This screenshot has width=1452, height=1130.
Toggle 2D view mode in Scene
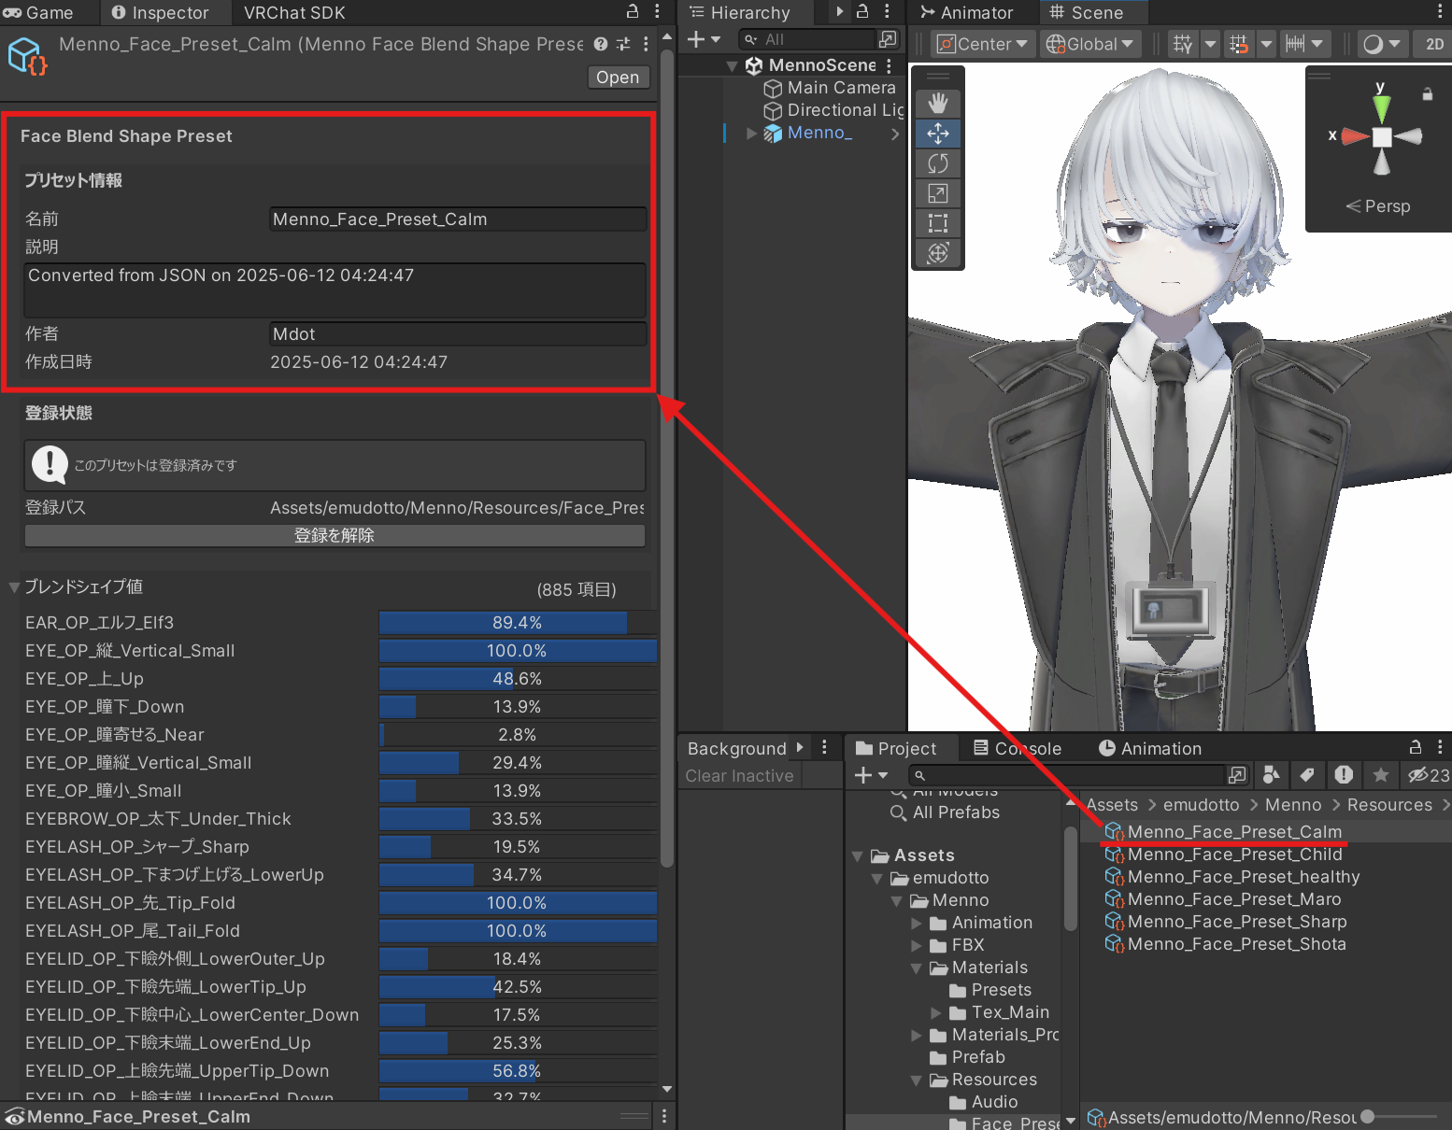[x=1434, y=44]
